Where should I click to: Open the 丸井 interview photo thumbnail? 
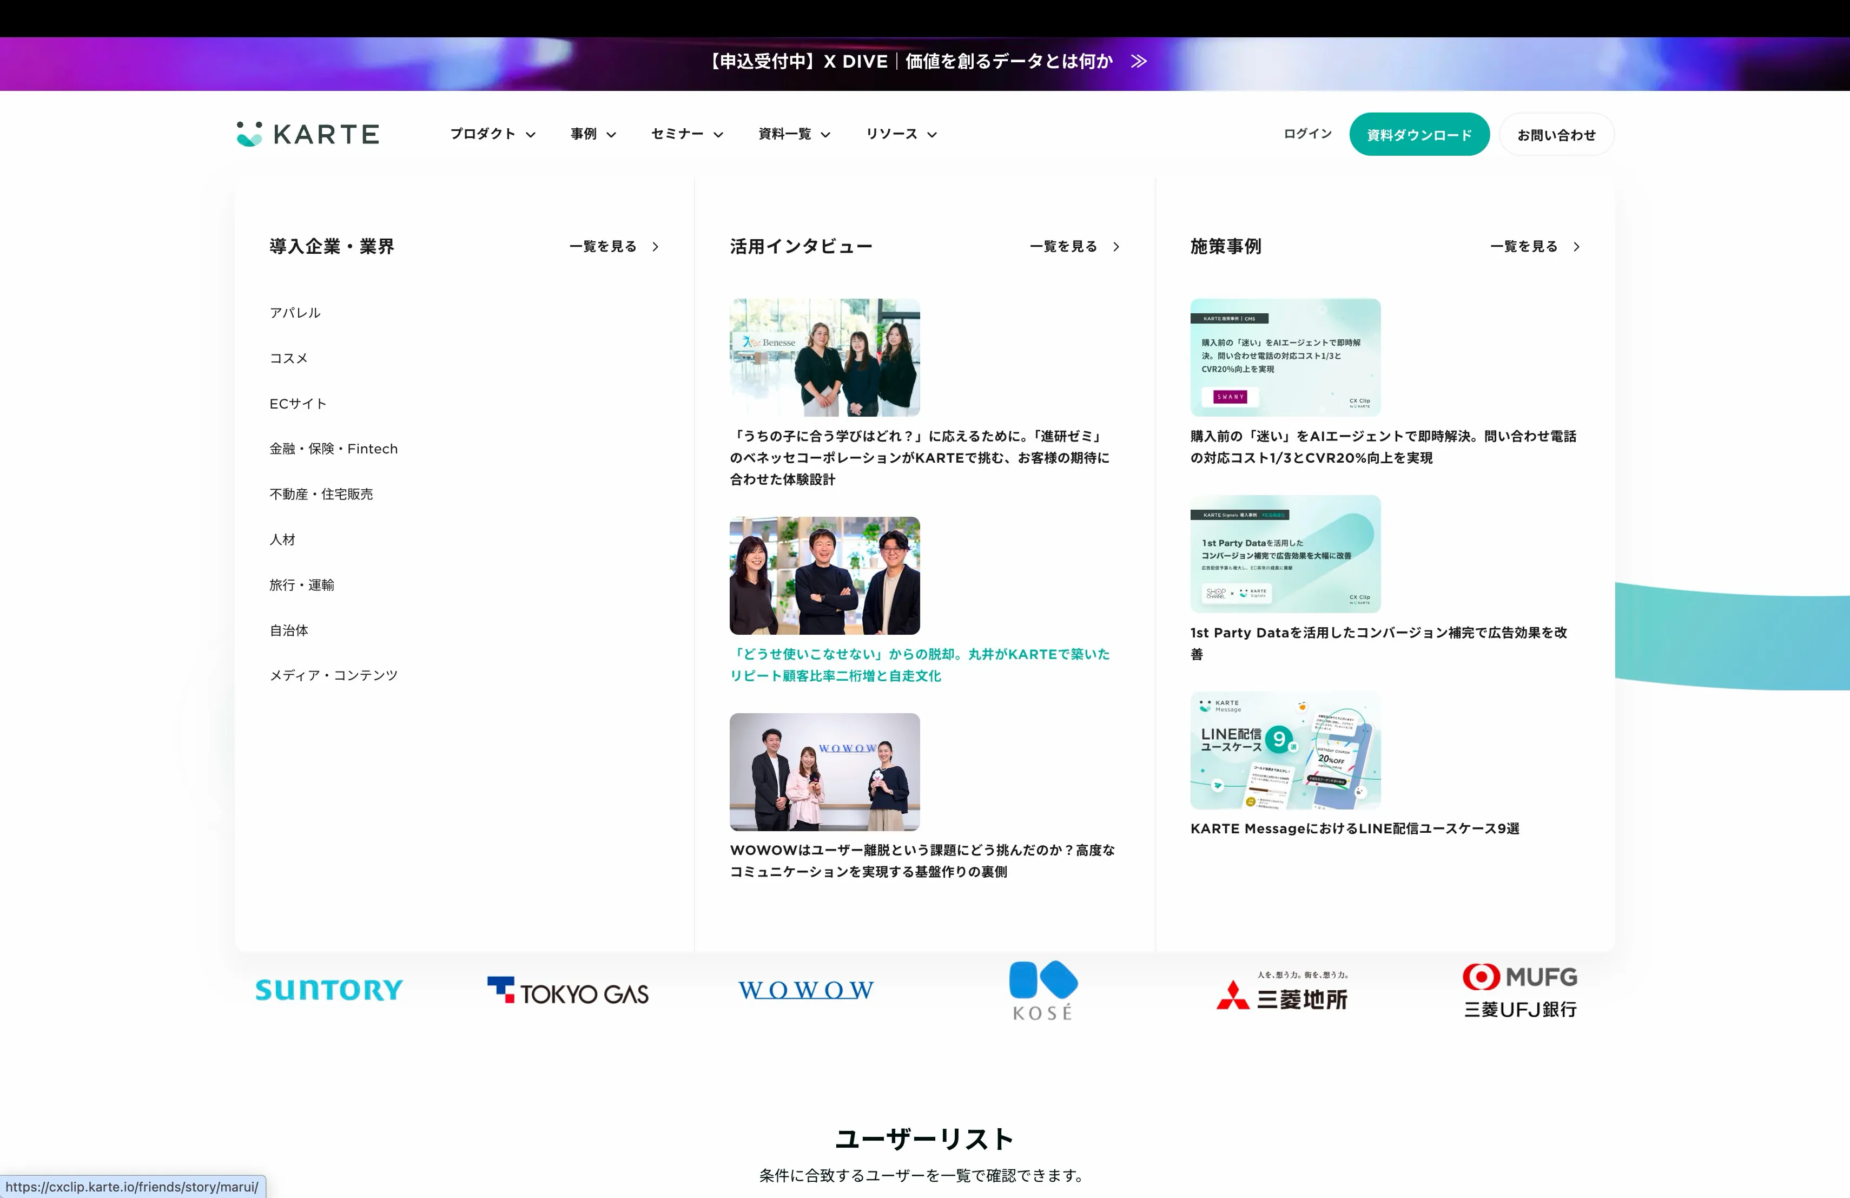point(825,575)
